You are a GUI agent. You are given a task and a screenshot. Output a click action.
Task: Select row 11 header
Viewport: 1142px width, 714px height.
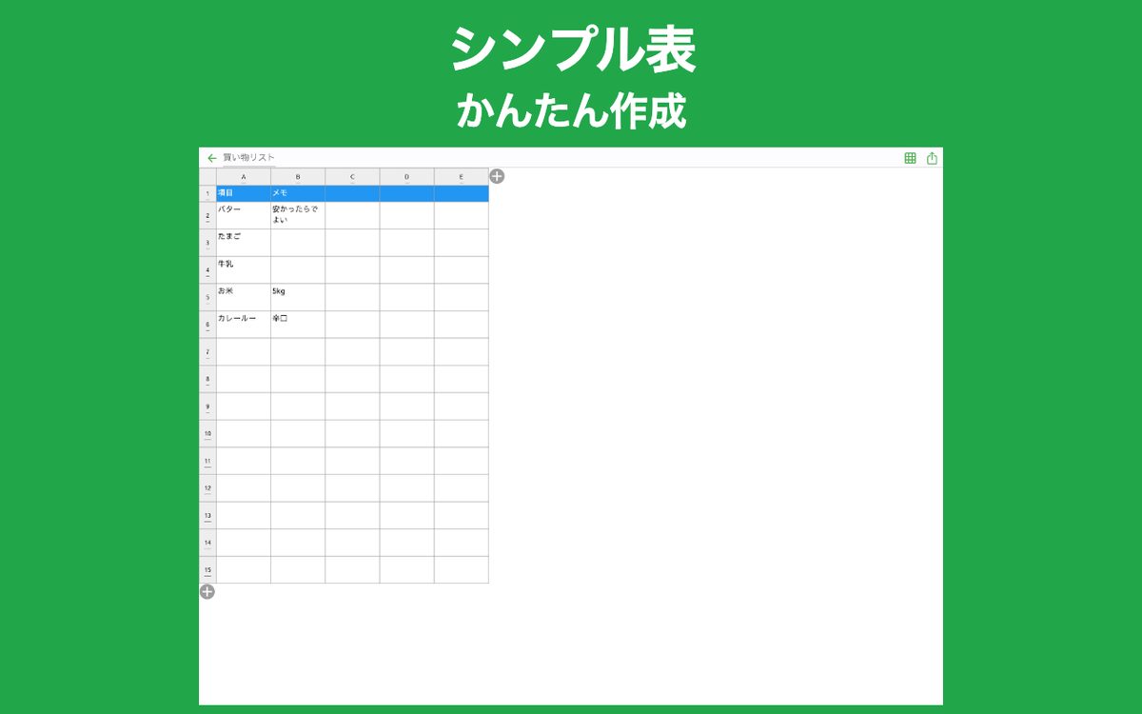coord(207,462)
